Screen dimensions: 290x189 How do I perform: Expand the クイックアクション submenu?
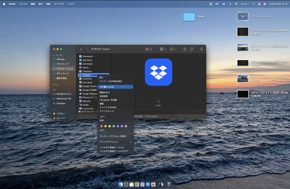(115, 141)
